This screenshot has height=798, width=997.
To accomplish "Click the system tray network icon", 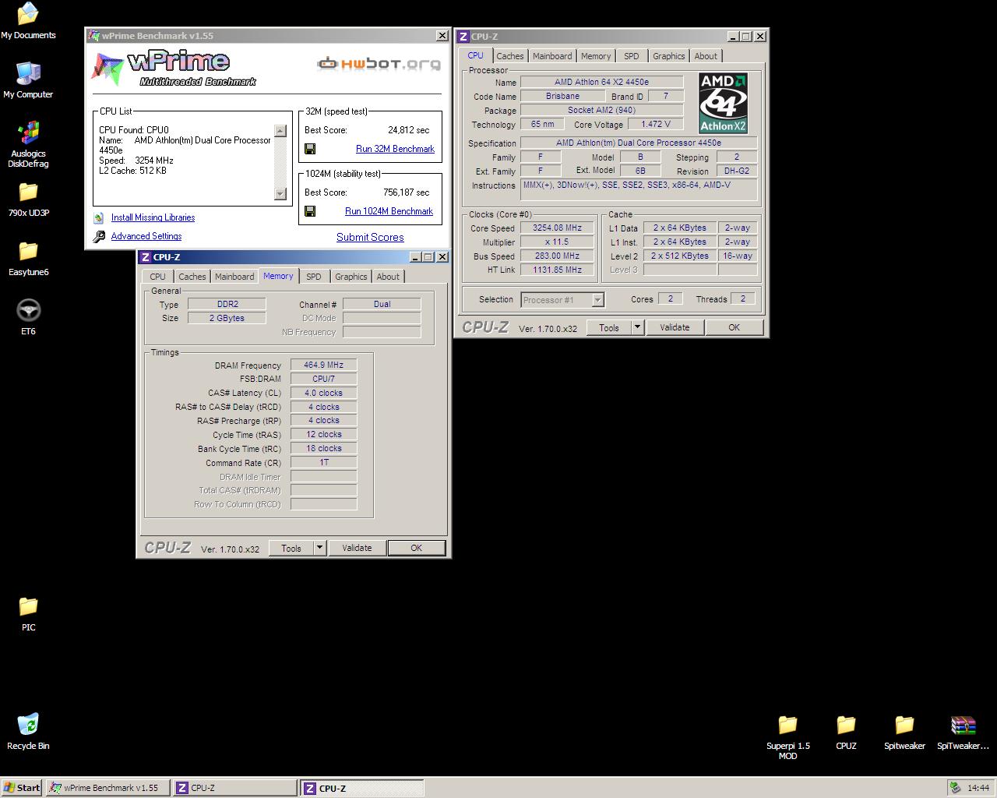I will click(954, 788).
